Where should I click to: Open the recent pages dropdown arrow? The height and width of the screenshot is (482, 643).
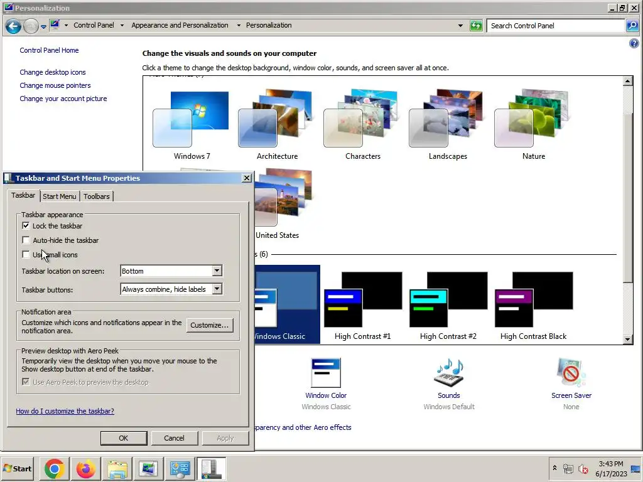point(43,27)
